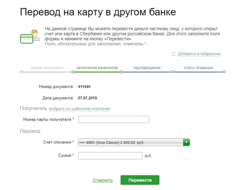Select the статус операции step
The image size is (241, 190).
pos(198,68)
